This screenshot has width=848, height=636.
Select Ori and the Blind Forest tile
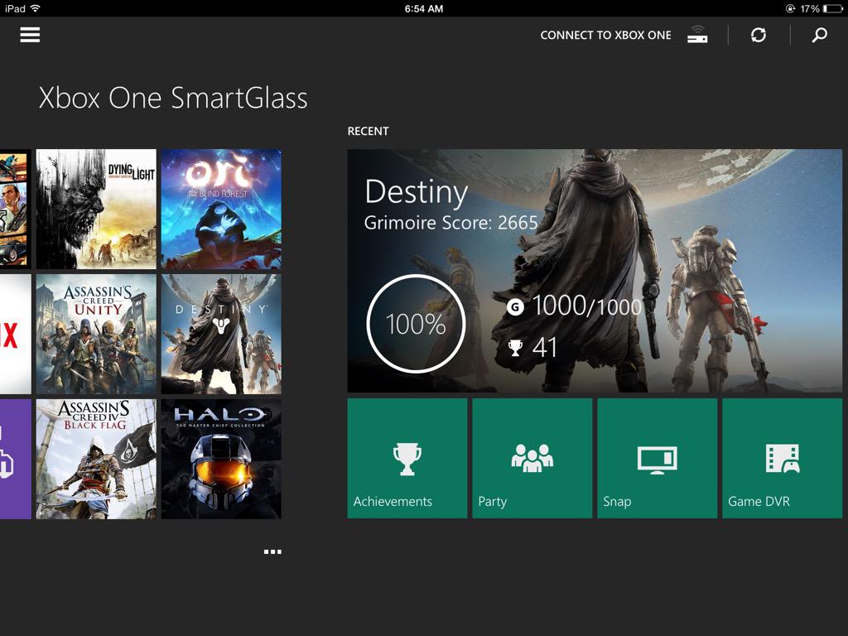click(x=221, y=210)
